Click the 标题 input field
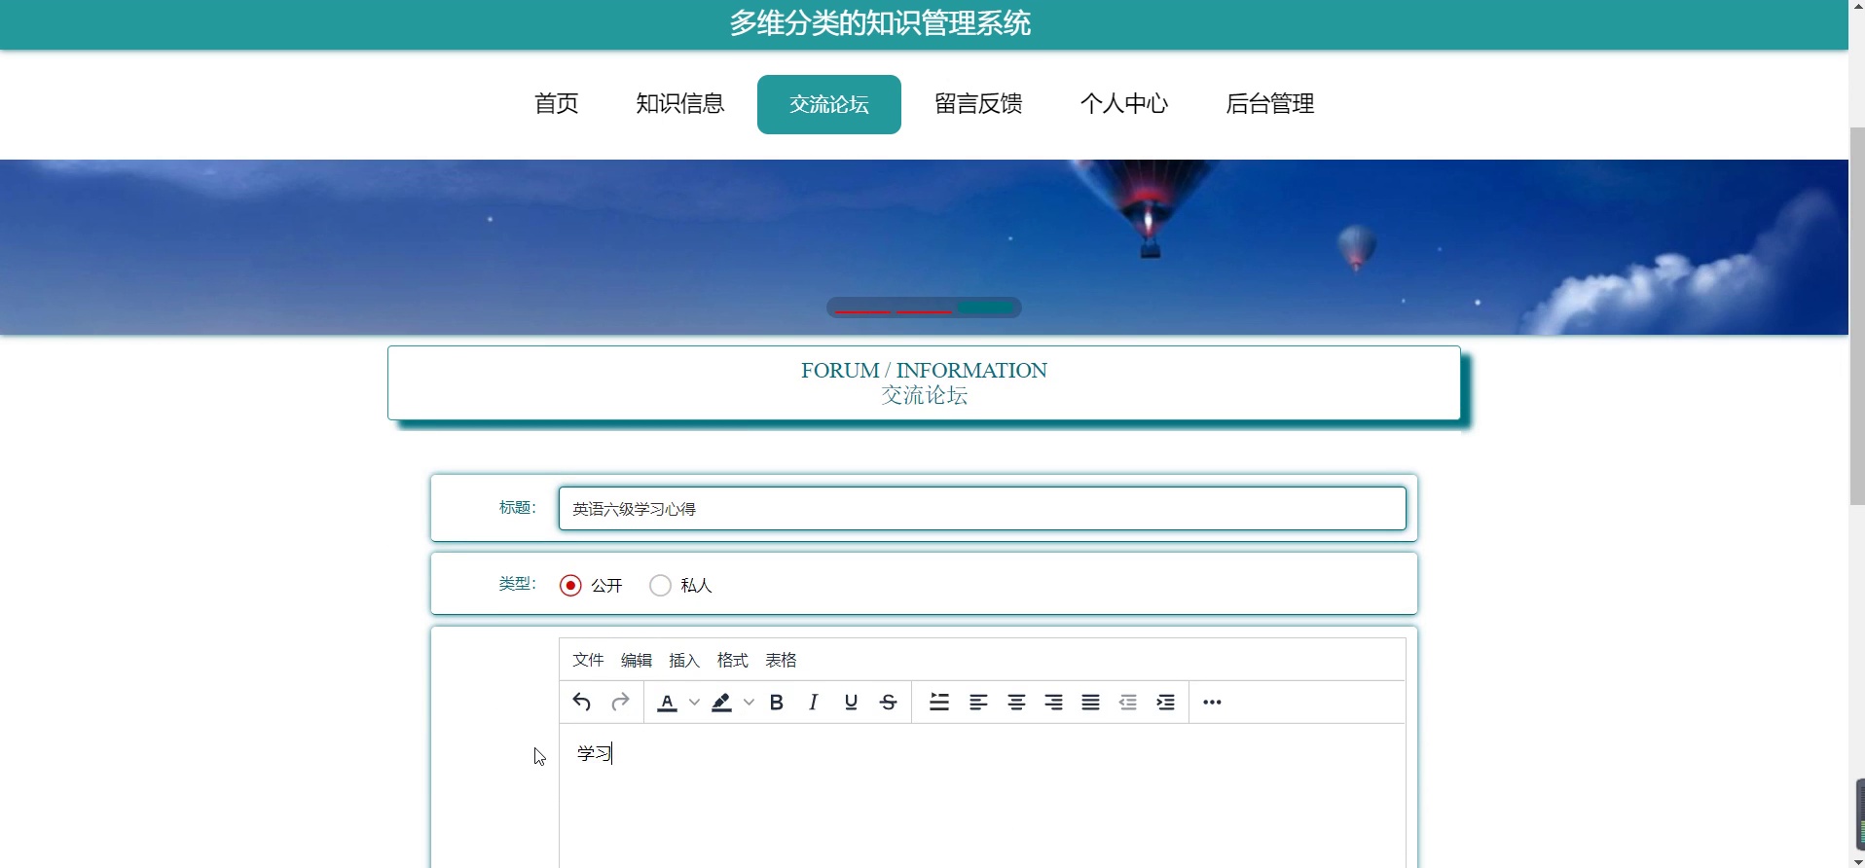This screenshot has height=868, width=1865. pos(982,508)
